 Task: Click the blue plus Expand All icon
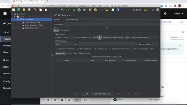[x=52, y=10]
